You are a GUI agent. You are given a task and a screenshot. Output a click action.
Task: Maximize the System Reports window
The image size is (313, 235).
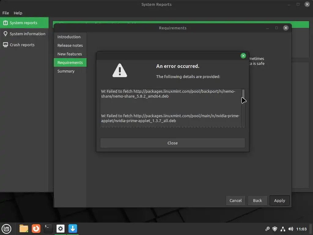pos(298,4)
